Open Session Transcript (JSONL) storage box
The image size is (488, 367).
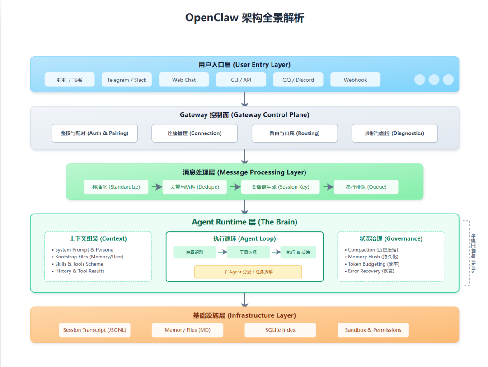94,330
